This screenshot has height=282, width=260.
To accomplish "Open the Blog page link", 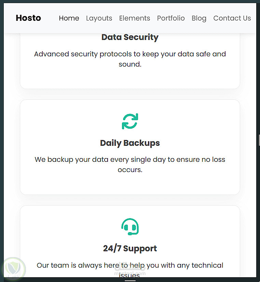I will point(199,18).
